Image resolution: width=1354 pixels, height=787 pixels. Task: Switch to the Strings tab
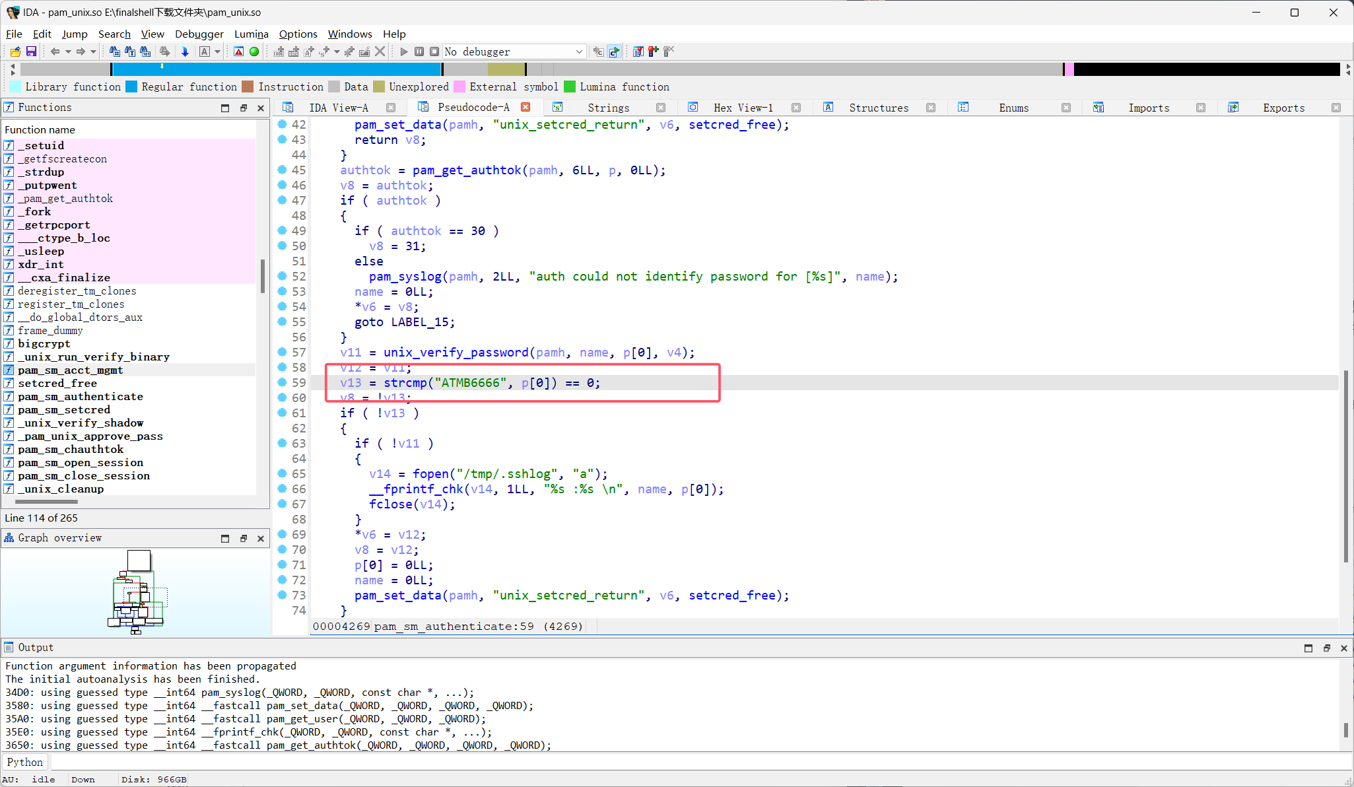tap(608, 108)
